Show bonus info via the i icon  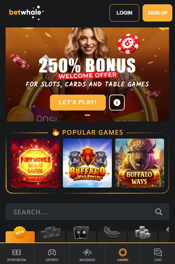(x=117, y=103)
